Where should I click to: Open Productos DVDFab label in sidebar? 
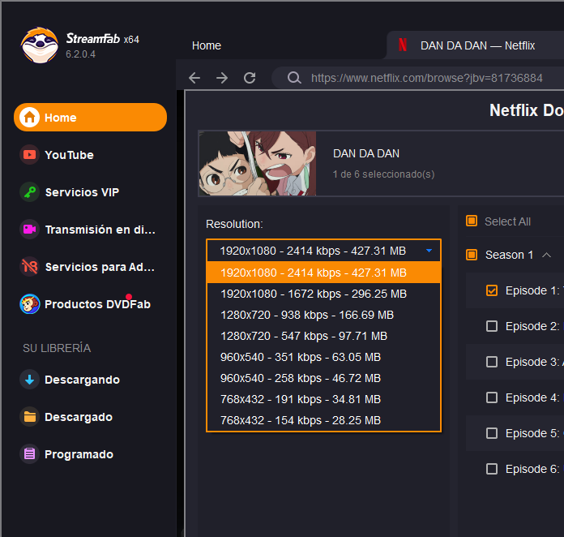tap(97, 304)
